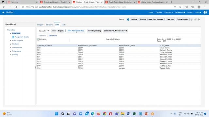Click the FULL_NAME column header
This screenshot has width=209, height=117.
[165, 45]
